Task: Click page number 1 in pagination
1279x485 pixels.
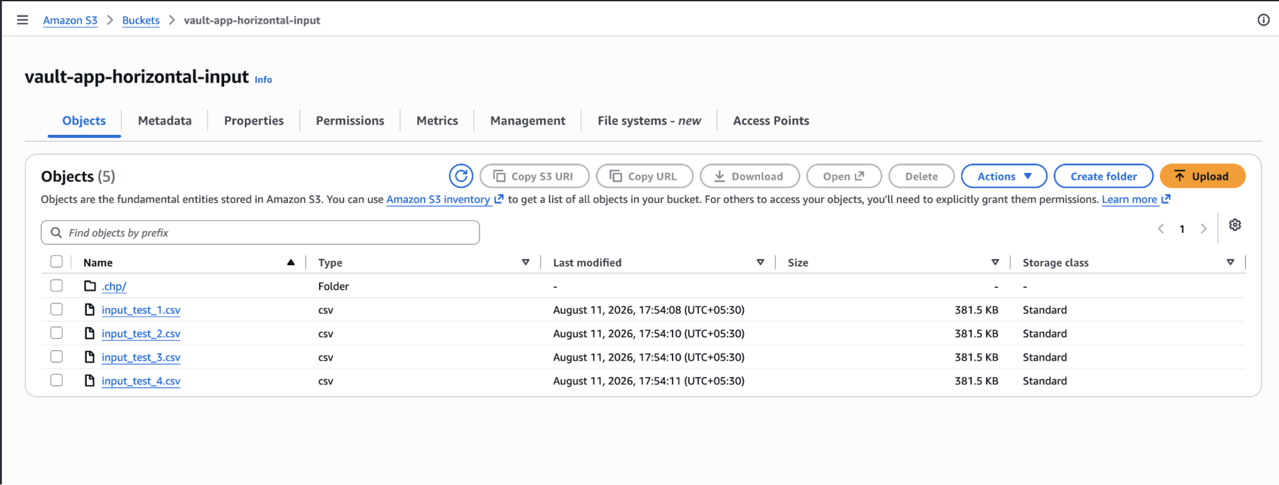Action: pos(1182,229)
